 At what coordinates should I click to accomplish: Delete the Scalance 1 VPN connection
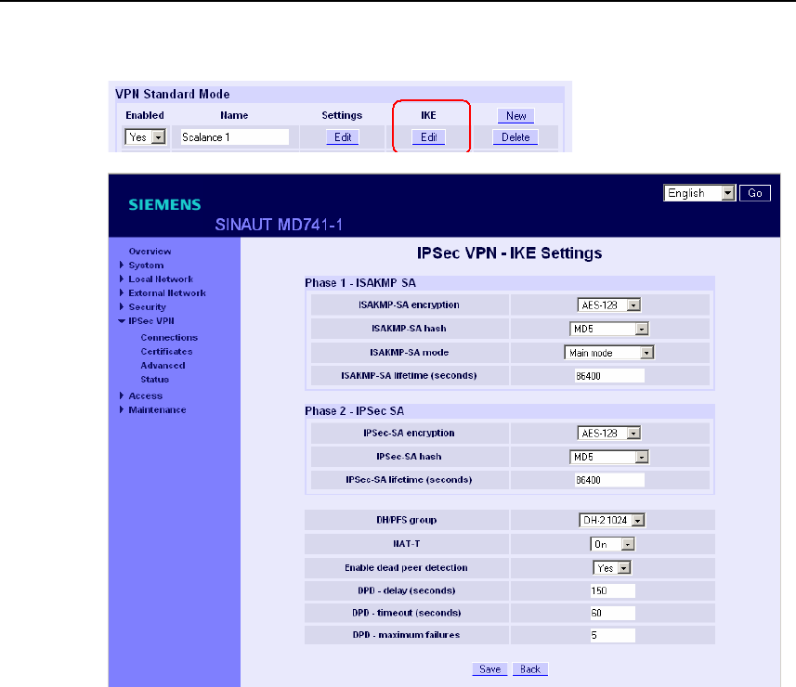tap(515, 137)
